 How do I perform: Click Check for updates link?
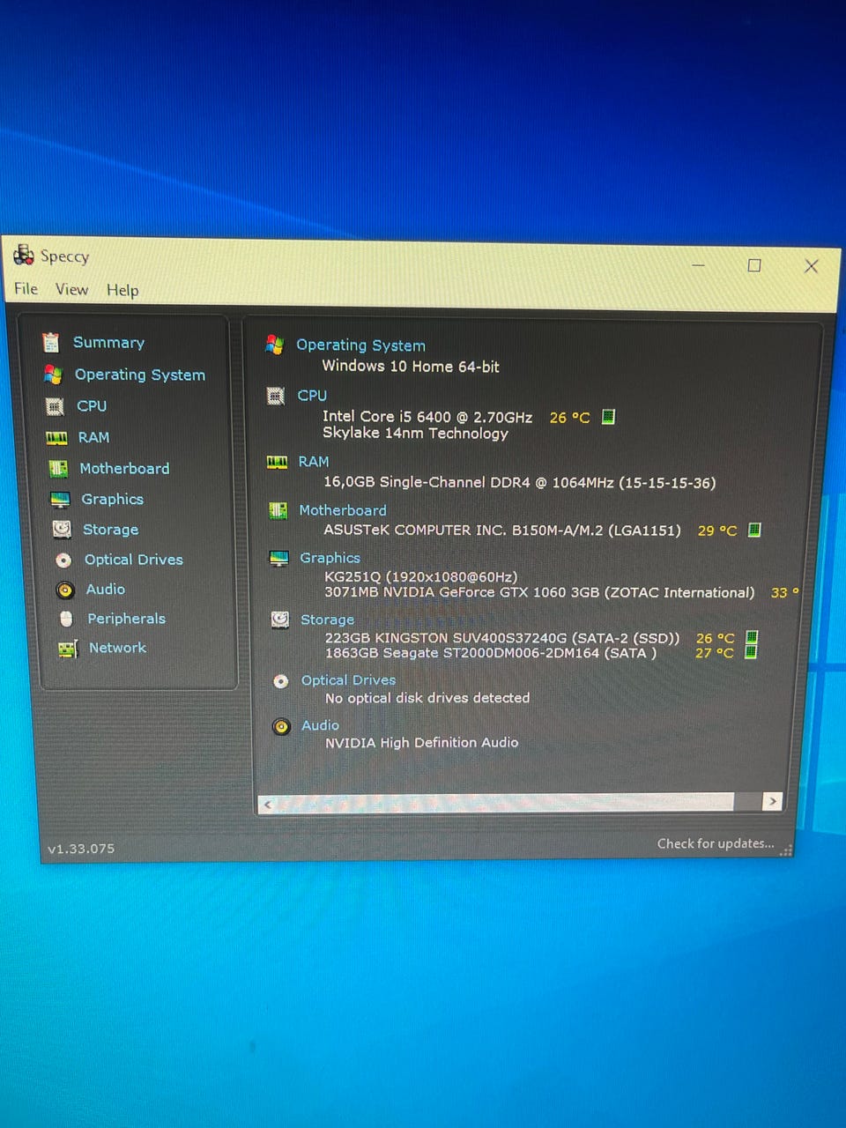tap(716, 843)
